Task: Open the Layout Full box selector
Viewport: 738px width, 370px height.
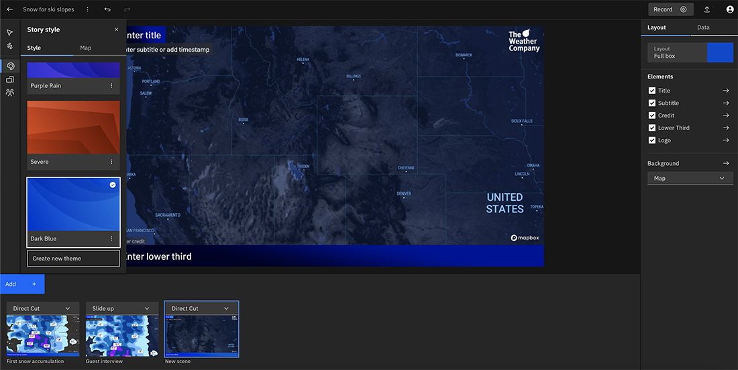Action: pyautogui.click(x=690, y=52)
